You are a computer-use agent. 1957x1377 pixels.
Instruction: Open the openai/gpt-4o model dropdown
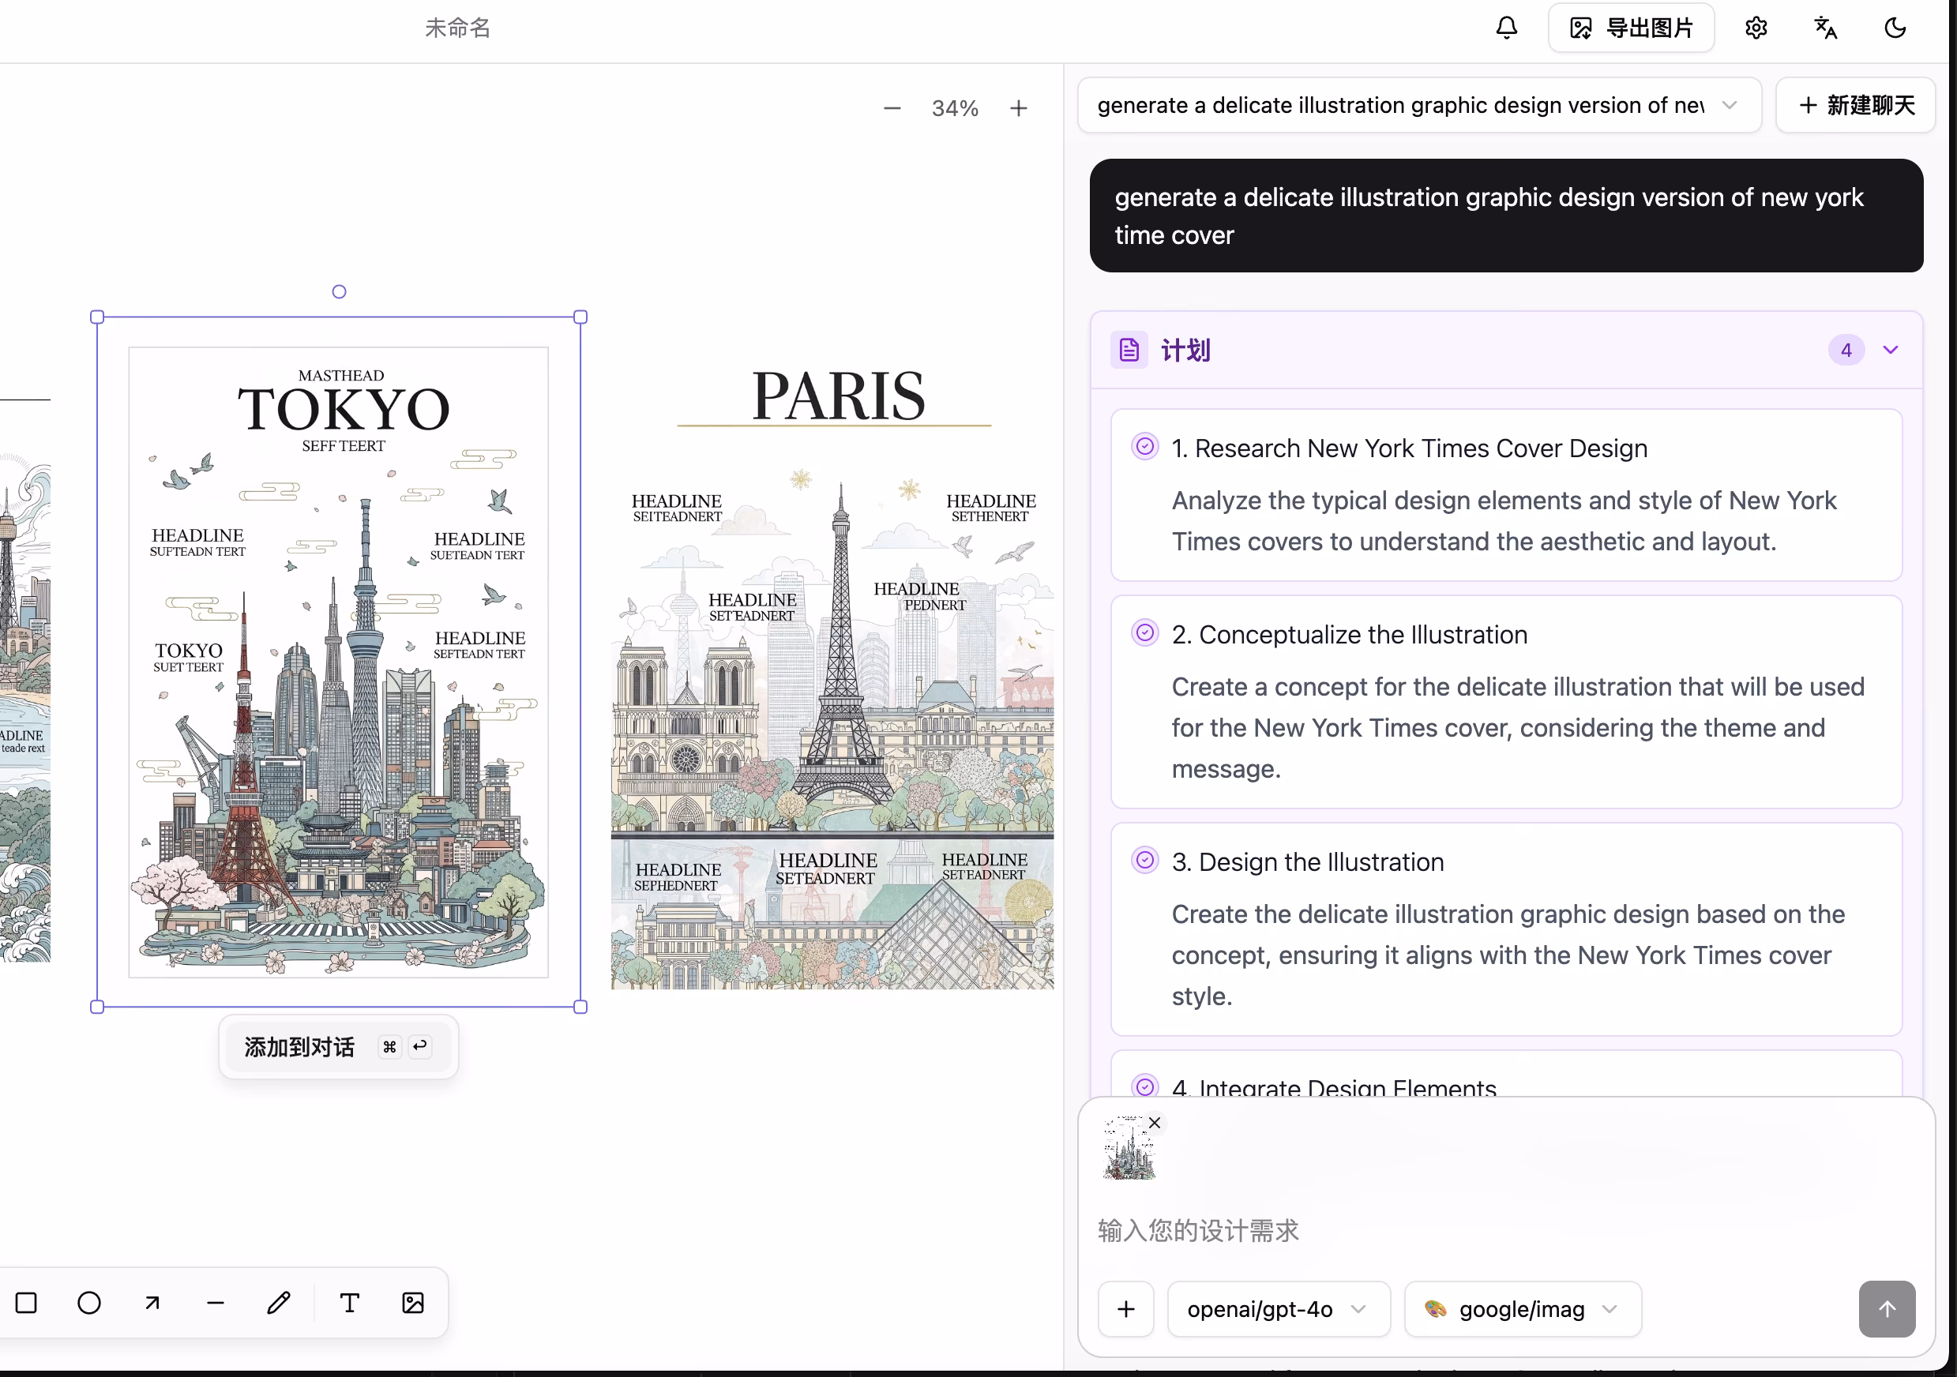click(1278, 1309)
